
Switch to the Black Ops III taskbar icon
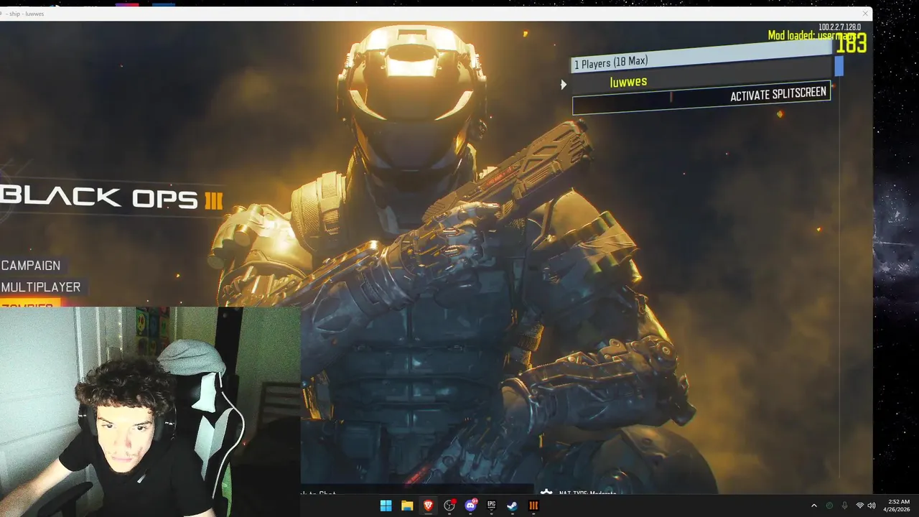click(533, 506)
